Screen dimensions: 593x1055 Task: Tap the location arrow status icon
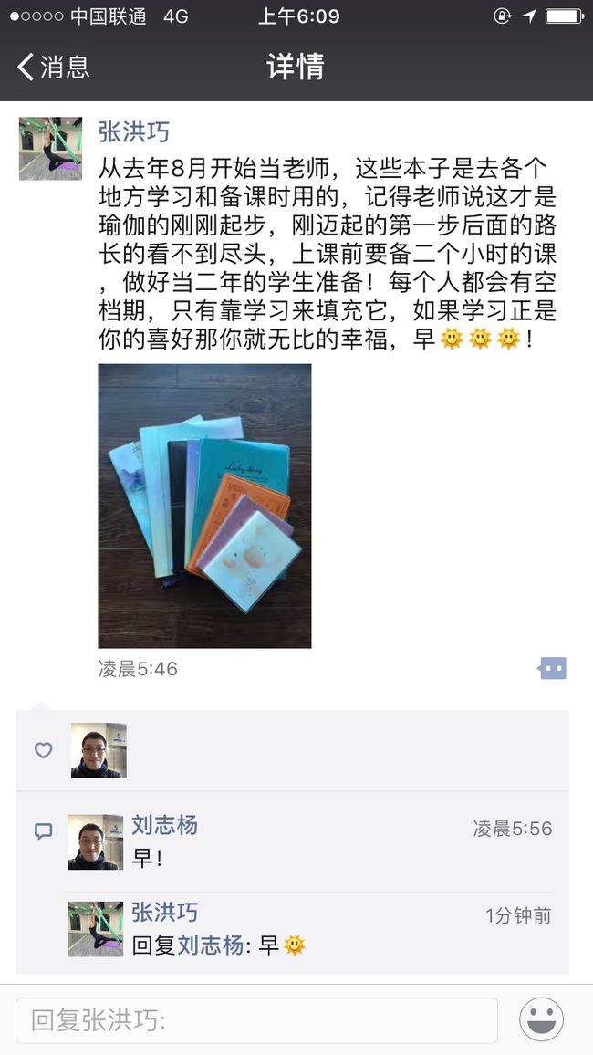(x=529, y=16)
